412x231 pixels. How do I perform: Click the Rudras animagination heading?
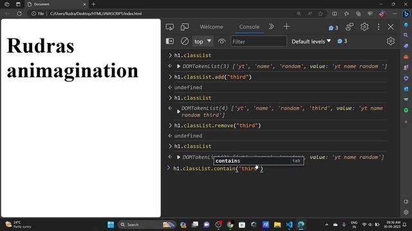point(72,58)
